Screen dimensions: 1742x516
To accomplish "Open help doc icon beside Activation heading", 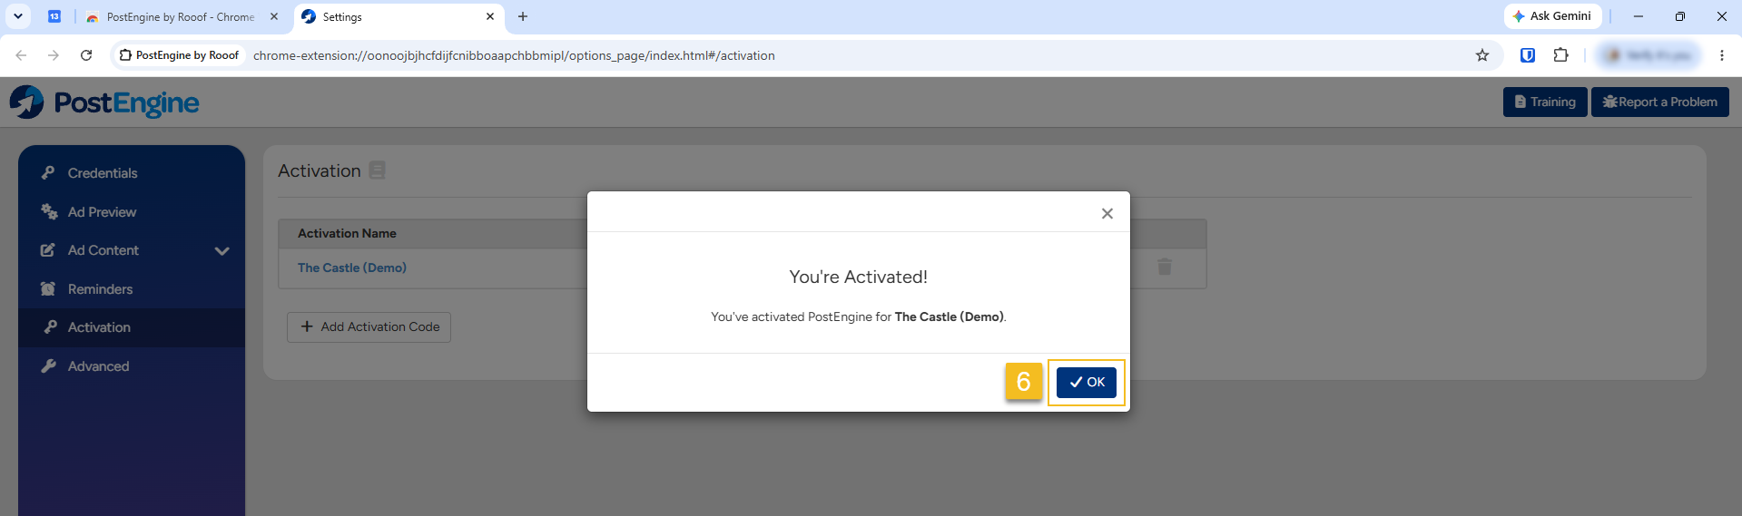I will click(378, 170).
